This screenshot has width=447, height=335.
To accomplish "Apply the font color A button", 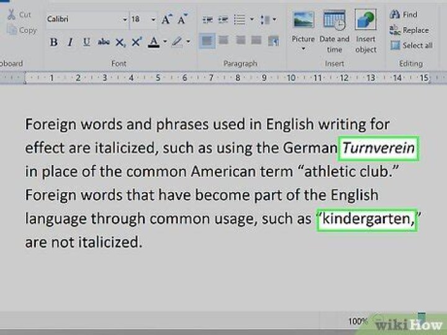I will click(x=154, y=42).
